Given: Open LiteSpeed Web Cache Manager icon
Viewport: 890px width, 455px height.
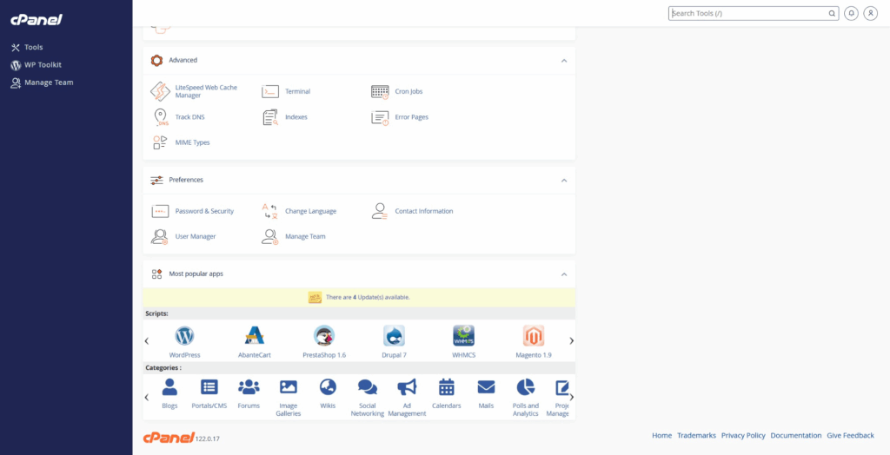Looking at the screenshot, I should pyautogui.click(x=160, y=91).
